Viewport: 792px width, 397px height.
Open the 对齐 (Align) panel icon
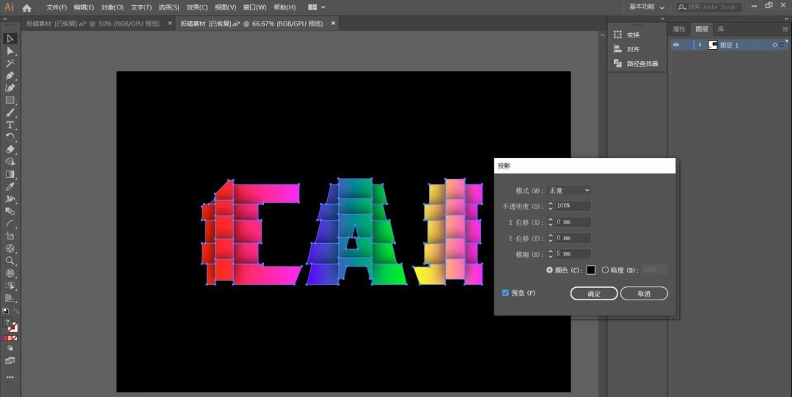pyautogui.click(x=617, y=49)
